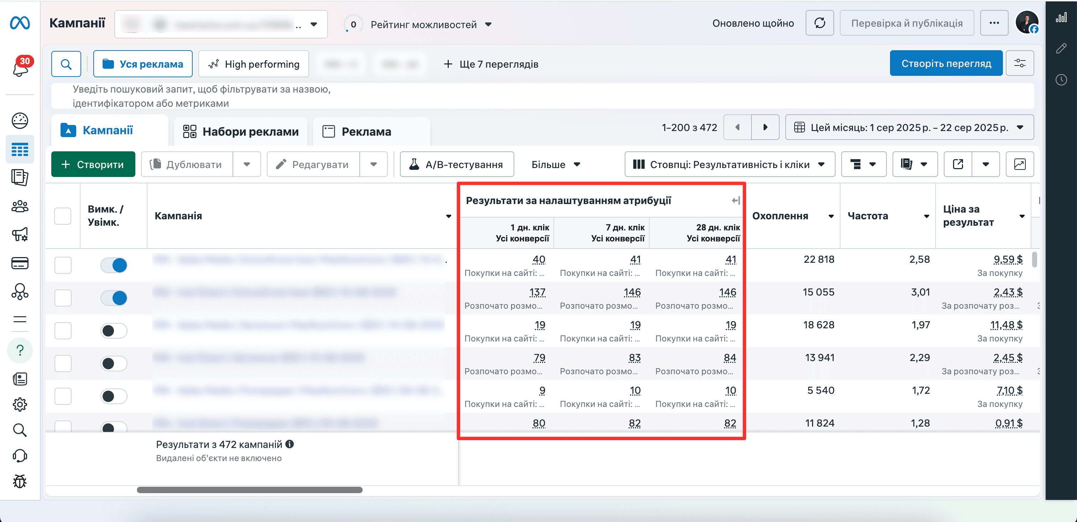The image size is (1077, 522).
Task: Switch to the Реклама tab
Action: click(357, 132)
